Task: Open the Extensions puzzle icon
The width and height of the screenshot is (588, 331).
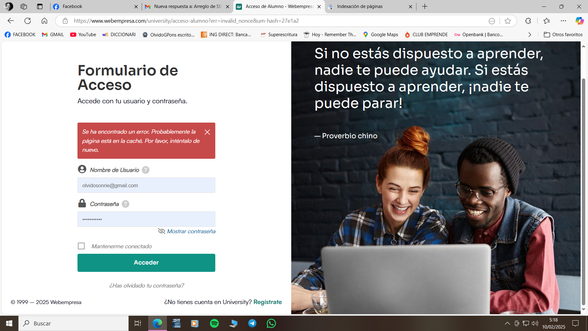Action: [x=528, y=21]
